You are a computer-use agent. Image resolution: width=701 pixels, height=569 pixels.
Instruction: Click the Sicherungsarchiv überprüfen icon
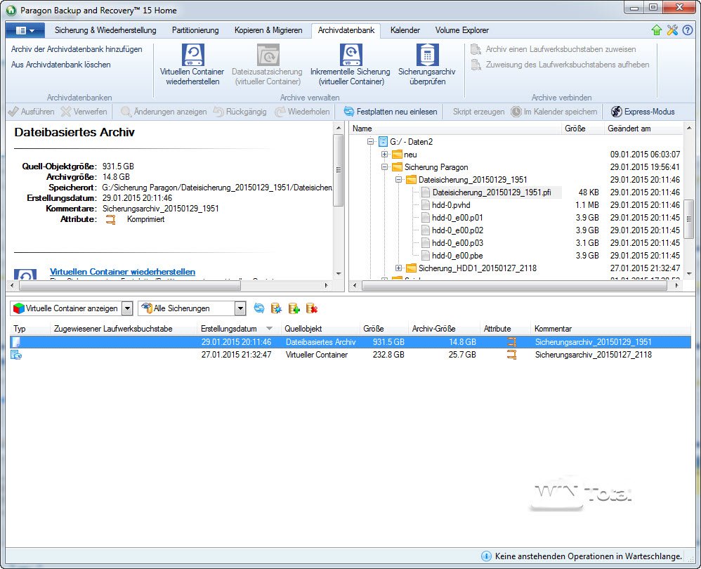click(x=426, y=55)
